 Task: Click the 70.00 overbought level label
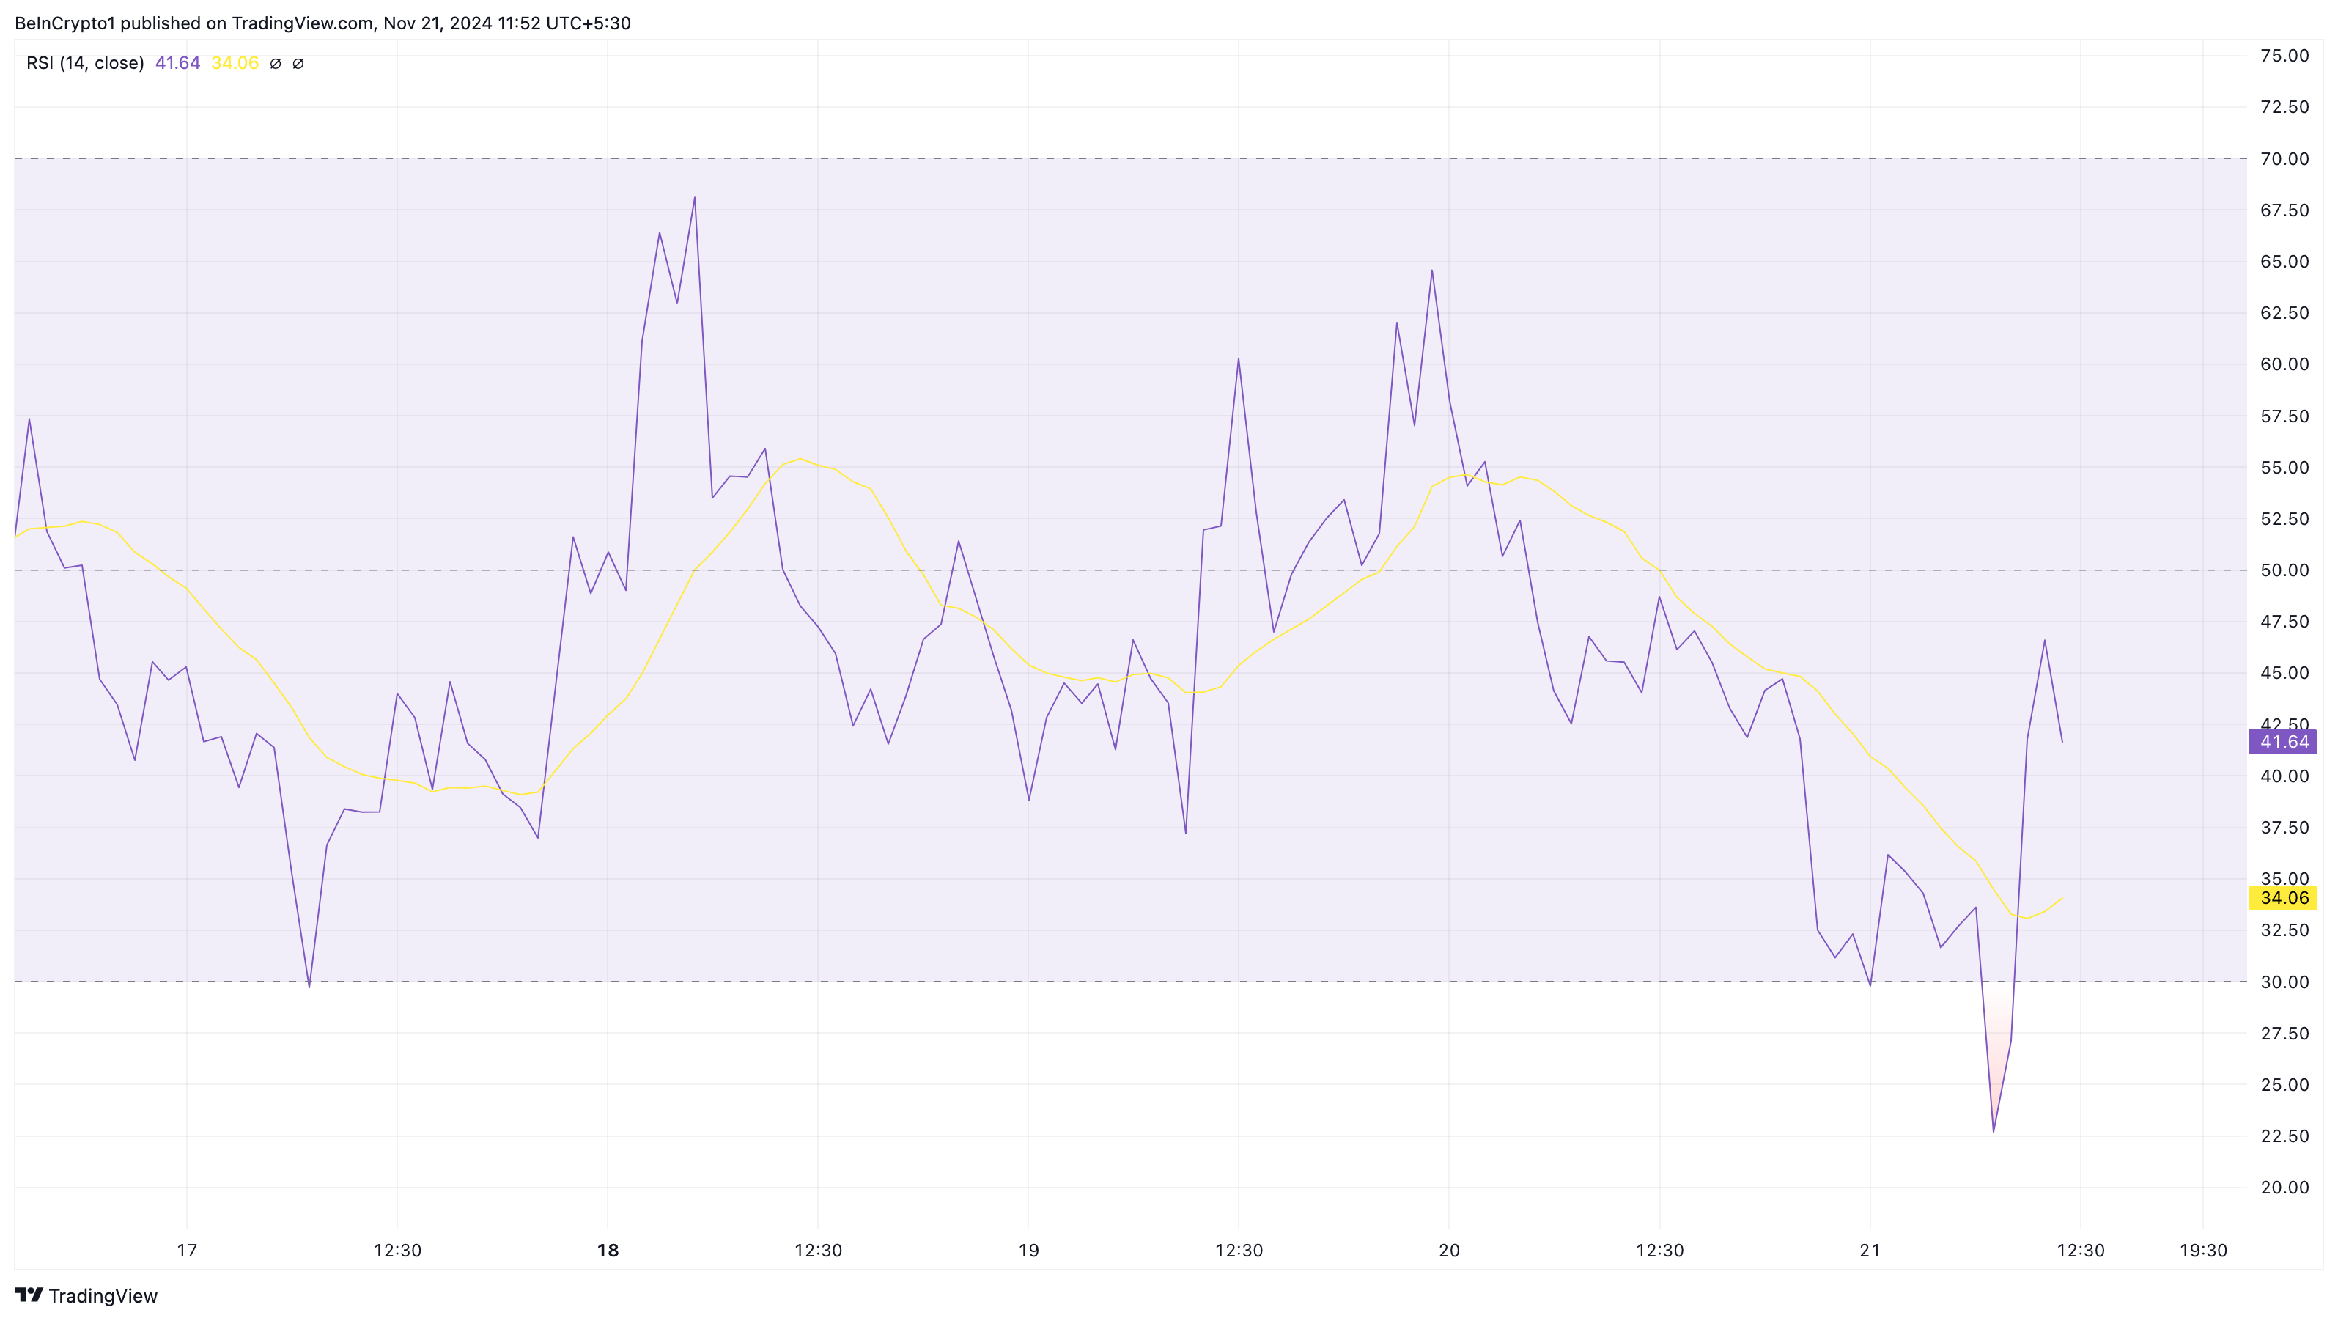click(x=2284, y=159)
